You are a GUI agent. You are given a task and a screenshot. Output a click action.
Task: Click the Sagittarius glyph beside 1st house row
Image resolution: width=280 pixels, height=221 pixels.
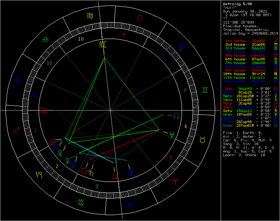(x=276, y=41)
